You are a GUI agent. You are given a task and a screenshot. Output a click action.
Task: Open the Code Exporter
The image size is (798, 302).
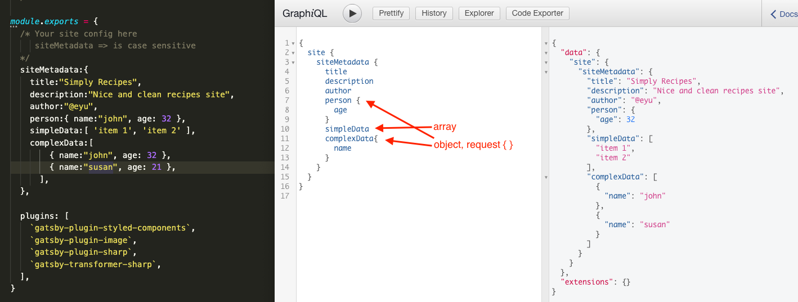pos(537,13)
